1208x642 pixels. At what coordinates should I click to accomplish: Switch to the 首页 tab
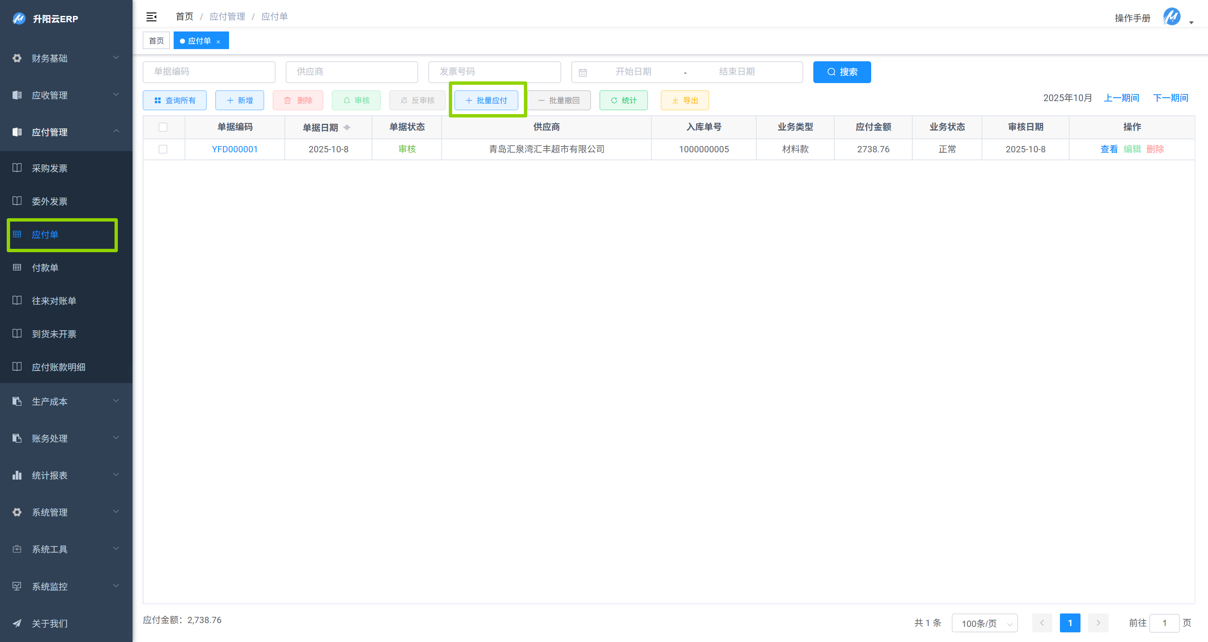tap(156, 41)
